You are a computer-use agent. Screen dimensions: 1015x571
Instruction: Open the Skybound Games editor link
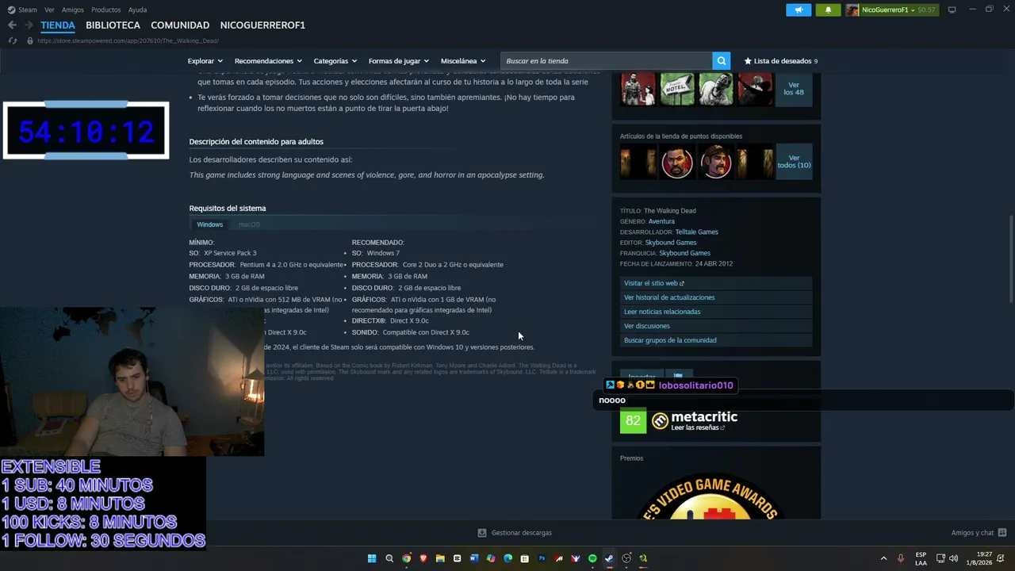click(671, 243)
